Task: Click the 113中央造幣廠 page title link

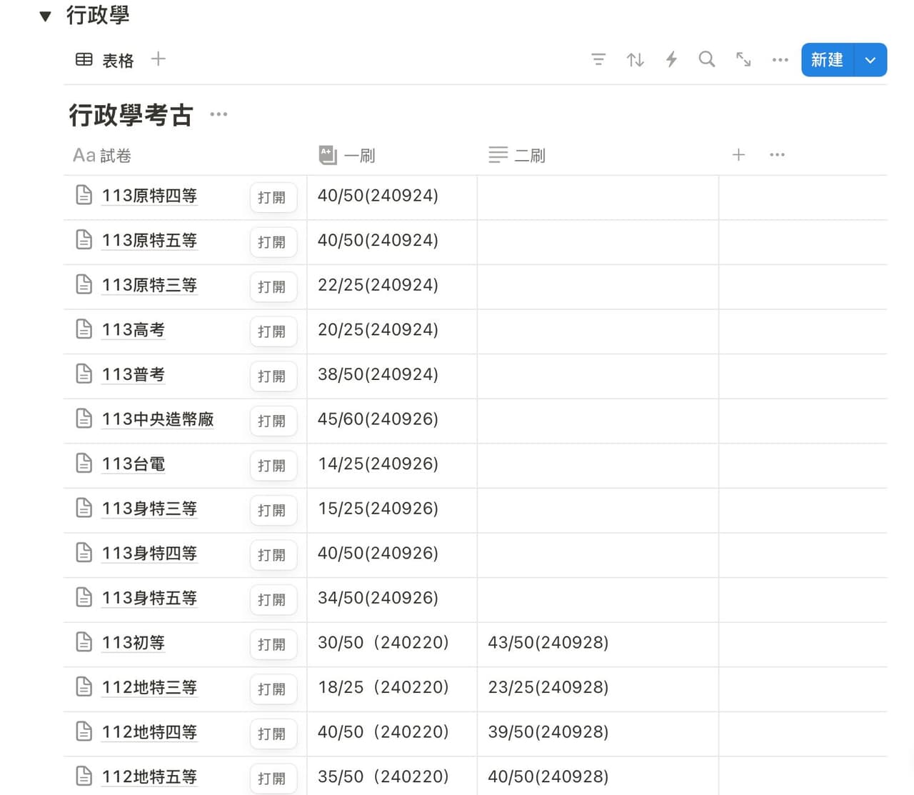Action: click(x=158, y=419)
